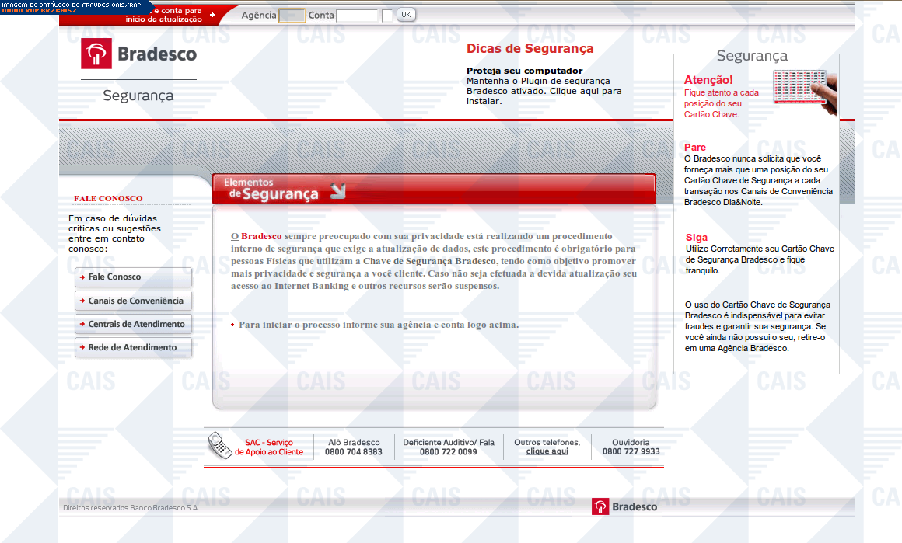Click the white arrow icon in red top bar
Image resolution: width=902 pixels, height=543 pixels.
point(212,15)
